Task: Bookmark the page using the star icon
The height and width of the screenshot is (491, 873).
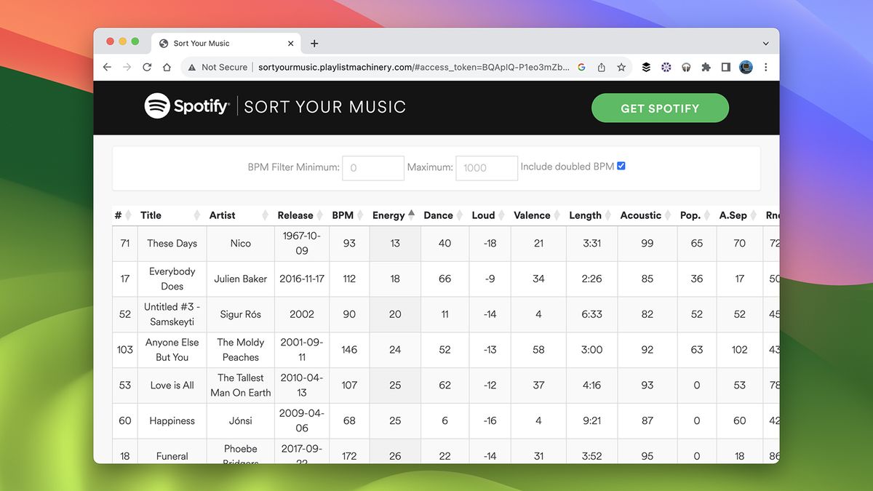Action: click(x=622, y=67)
